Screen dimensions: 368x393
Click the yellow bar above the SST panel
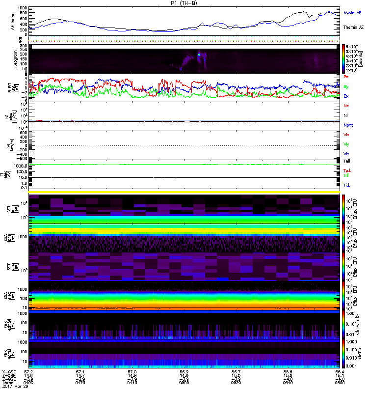184,192
